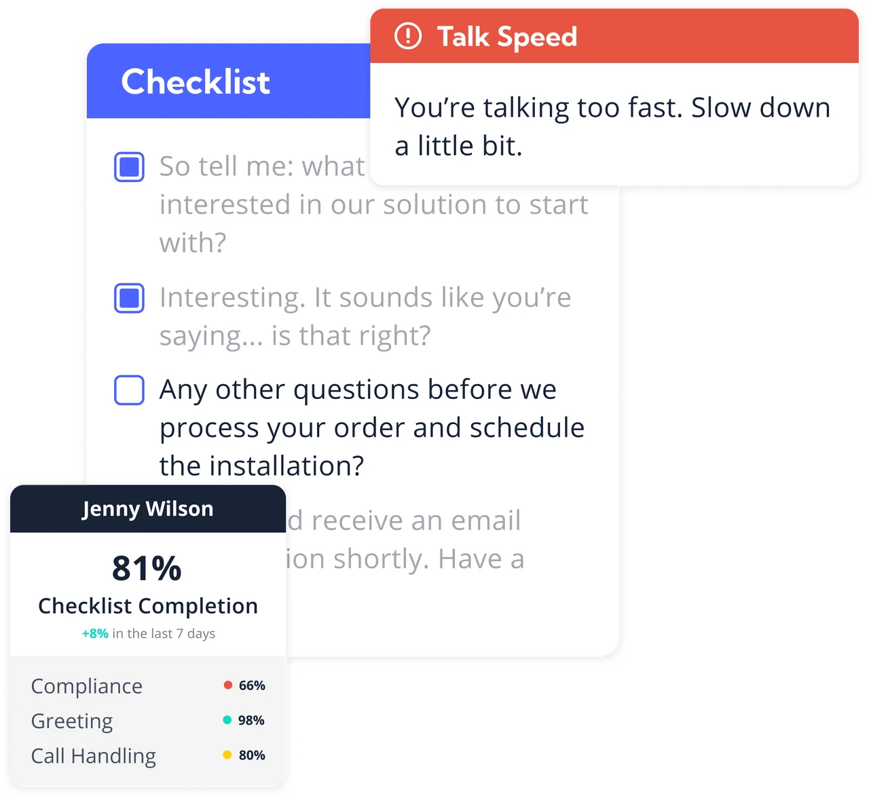Open the Call Handling score row
The height and width of the screenshot is (798, 869).
tap(148, 755)
